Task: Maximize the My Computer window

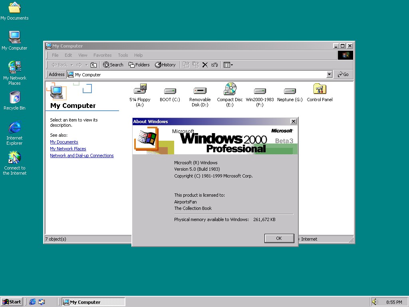Action: 343,46
